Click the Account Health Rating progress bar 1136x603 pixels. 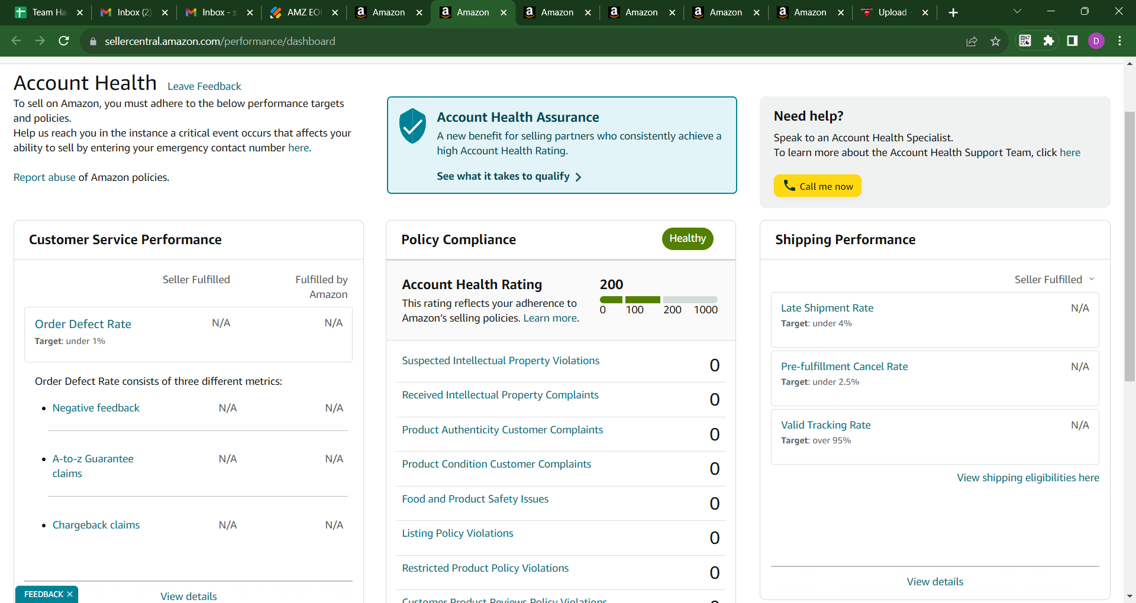[x=659, y=300]
